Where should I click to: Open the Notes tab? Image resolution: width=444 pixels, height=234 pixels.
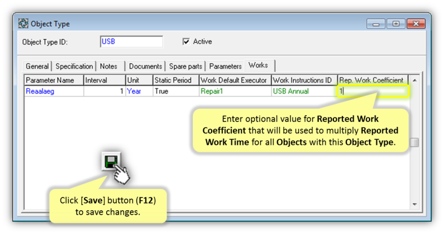(109, 66)
